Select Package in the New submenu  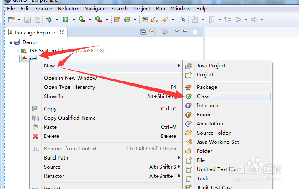(227, 87)
